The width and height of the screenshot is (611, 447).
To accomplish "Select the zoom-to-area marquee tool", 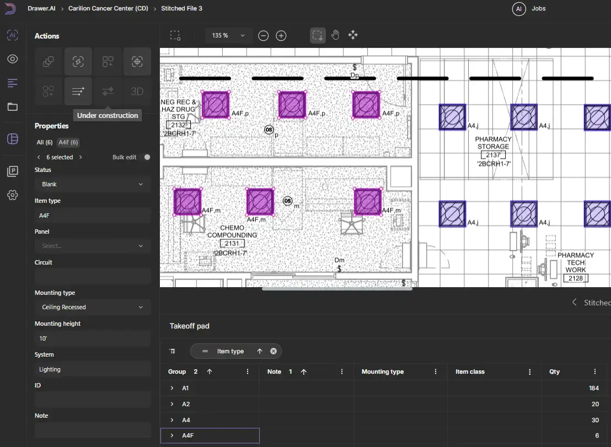I will 175,35.
